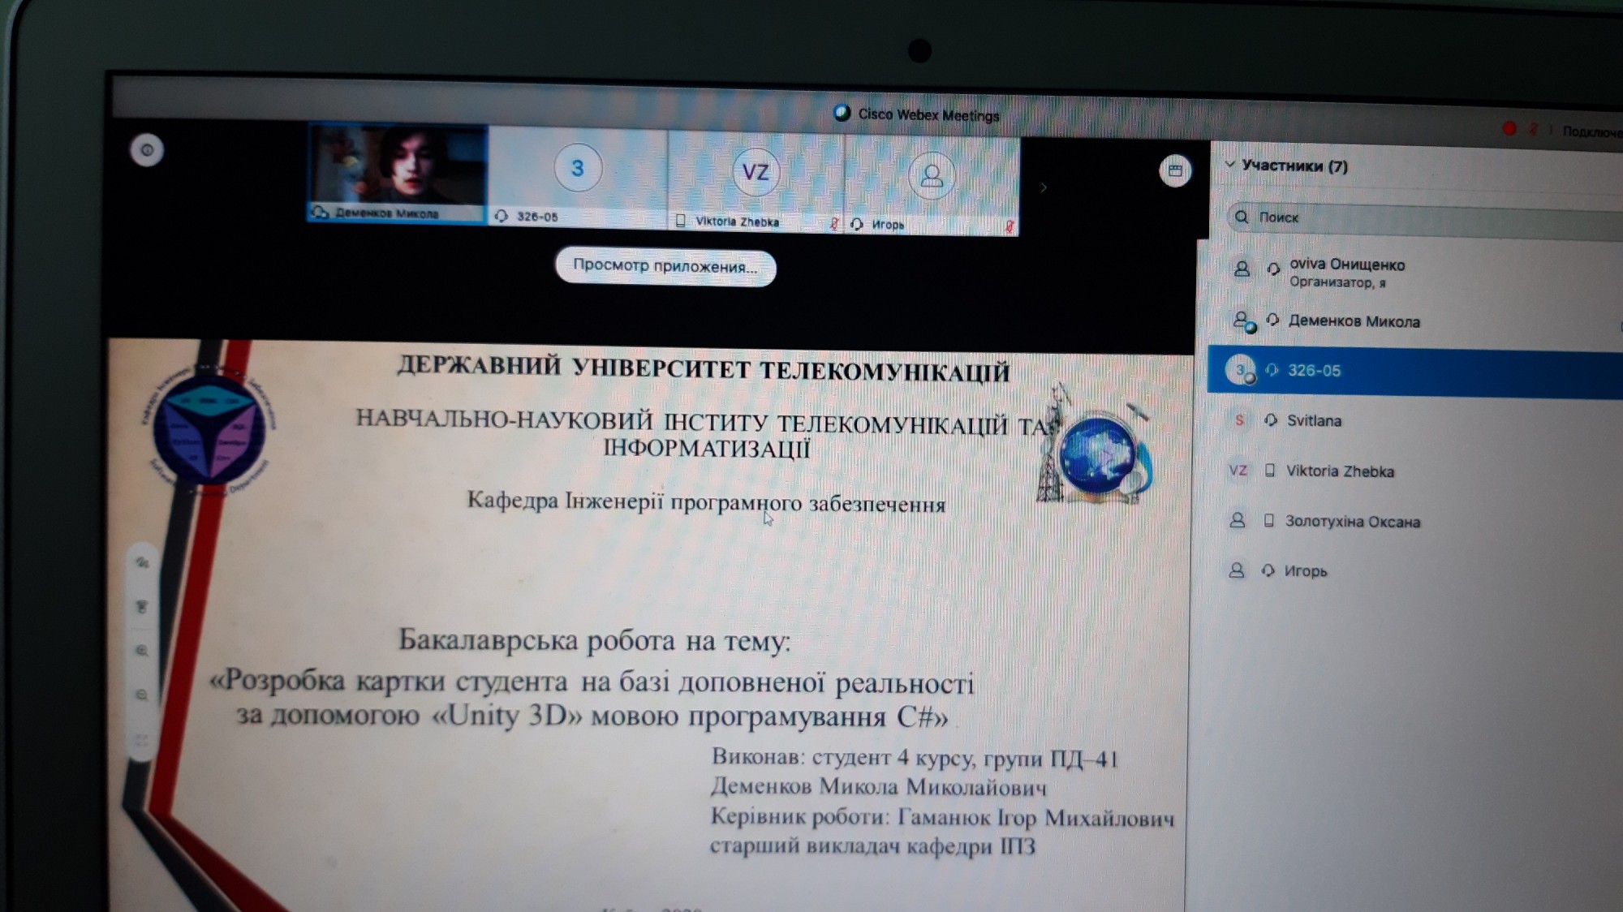Zoom in the shared presentation
The height and width of the screenshot is (912, 1623).
[x=142, y=651]
